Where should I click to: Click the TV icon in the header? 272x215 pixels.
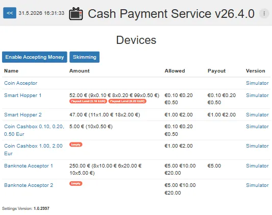pyautogui.click(x=76, y=14)
